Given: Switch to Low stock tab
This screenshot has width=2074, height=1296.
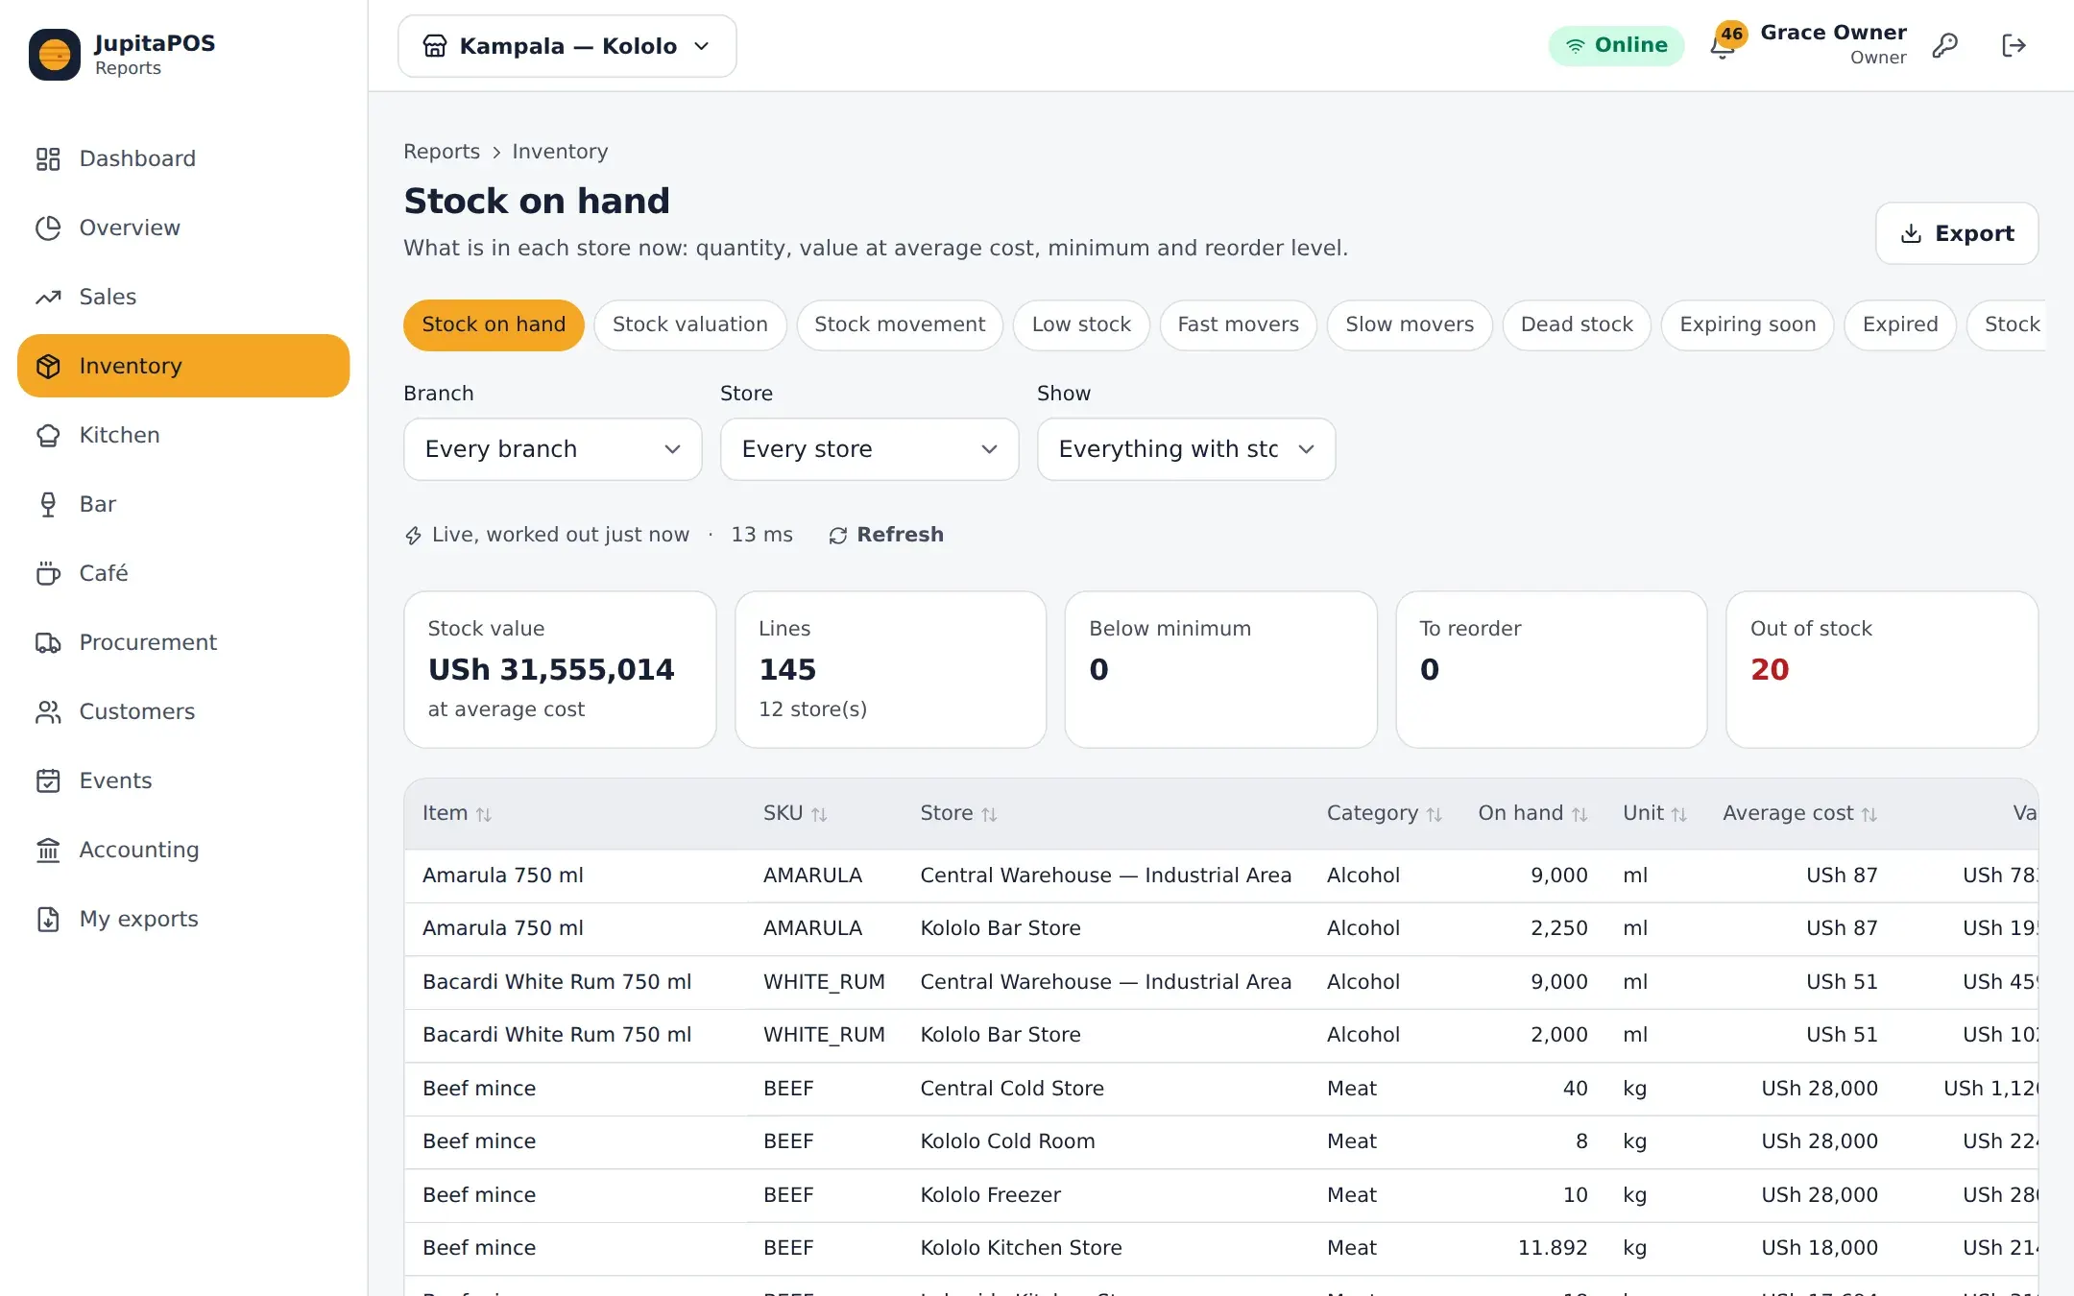Looking at the screenshot, I should pos(1081,324).
